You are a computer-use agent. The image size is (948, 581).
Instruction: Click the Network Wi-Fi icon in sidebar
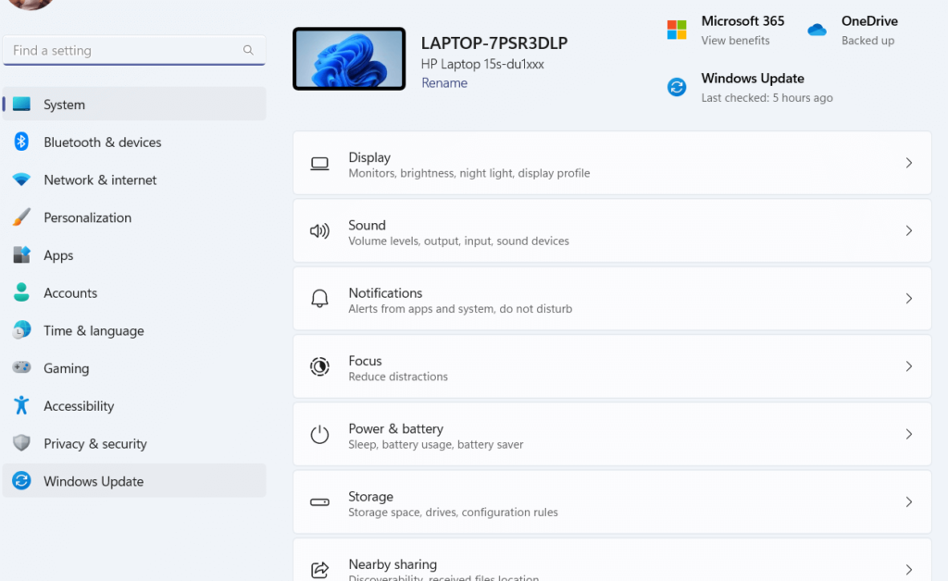(22, 179)
